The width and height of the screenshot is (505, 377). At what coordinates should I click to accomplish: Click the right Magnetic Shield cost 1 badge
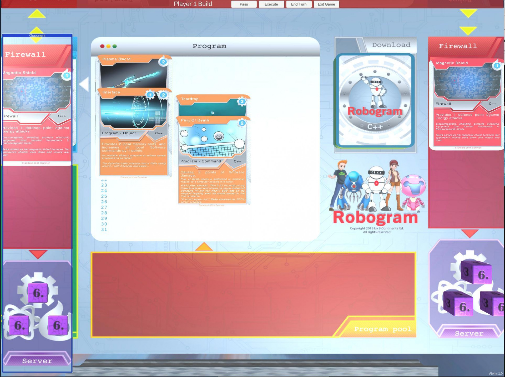(497, 66)
